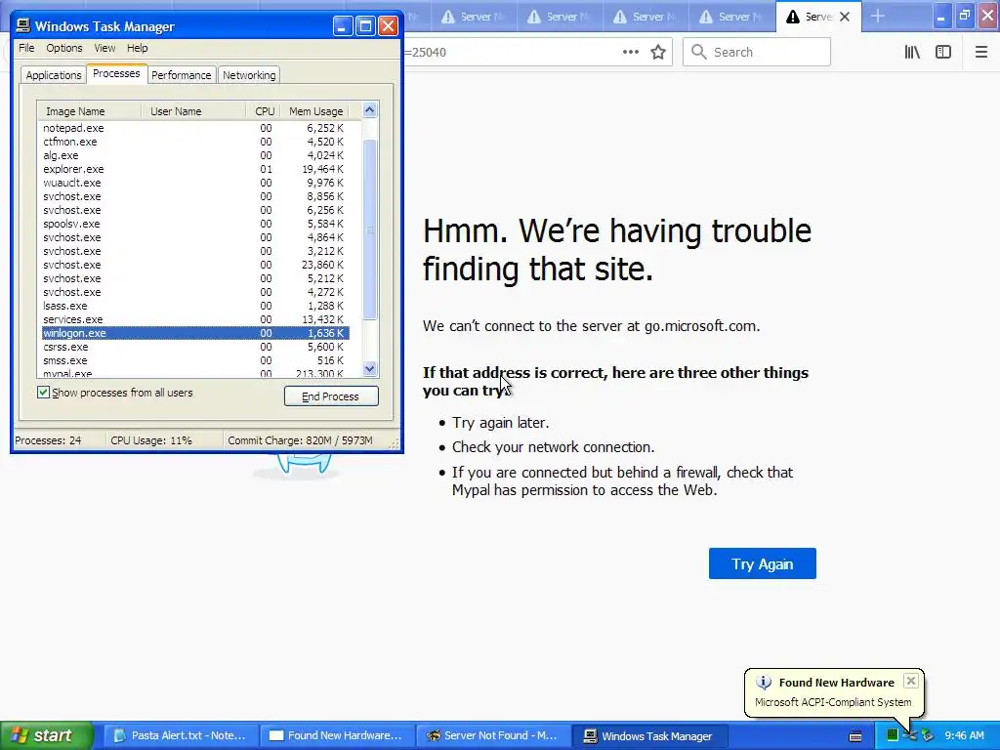Select the Processes tab
This screenshot has height=750, width=1000.
click(116, 73)
